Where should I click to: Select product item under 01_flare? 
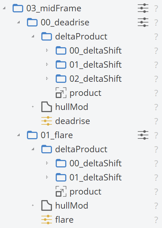[x=86, y=192]
